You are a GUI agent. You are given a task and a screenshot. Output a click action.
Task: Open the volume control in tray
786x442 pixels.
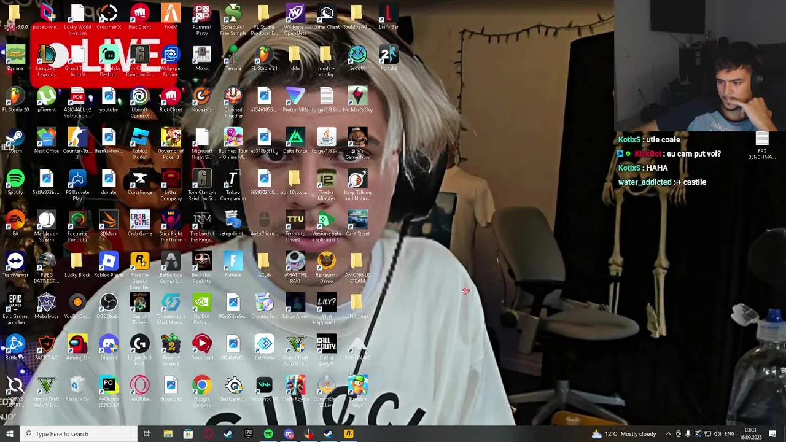click(x=717, y=434)
